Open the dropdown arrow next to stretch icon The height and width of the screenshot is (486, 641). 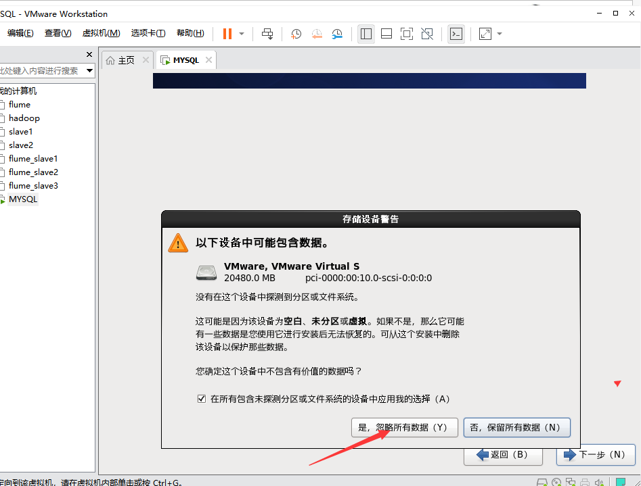(500, 34)
